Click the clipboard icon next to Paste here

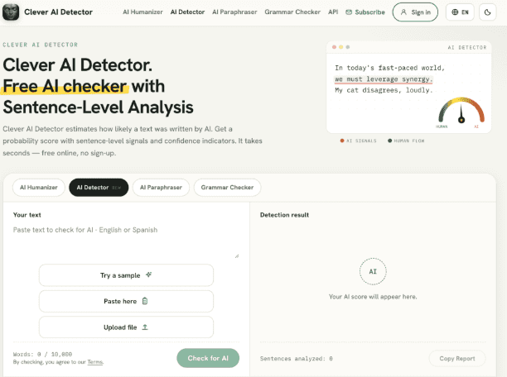[145, 301]
